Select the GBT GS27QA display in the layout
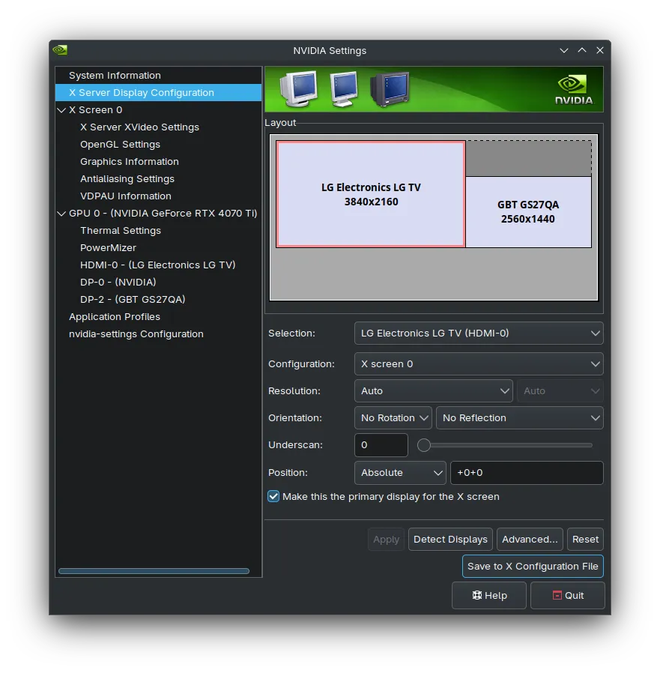 click(x=528, y=212)
